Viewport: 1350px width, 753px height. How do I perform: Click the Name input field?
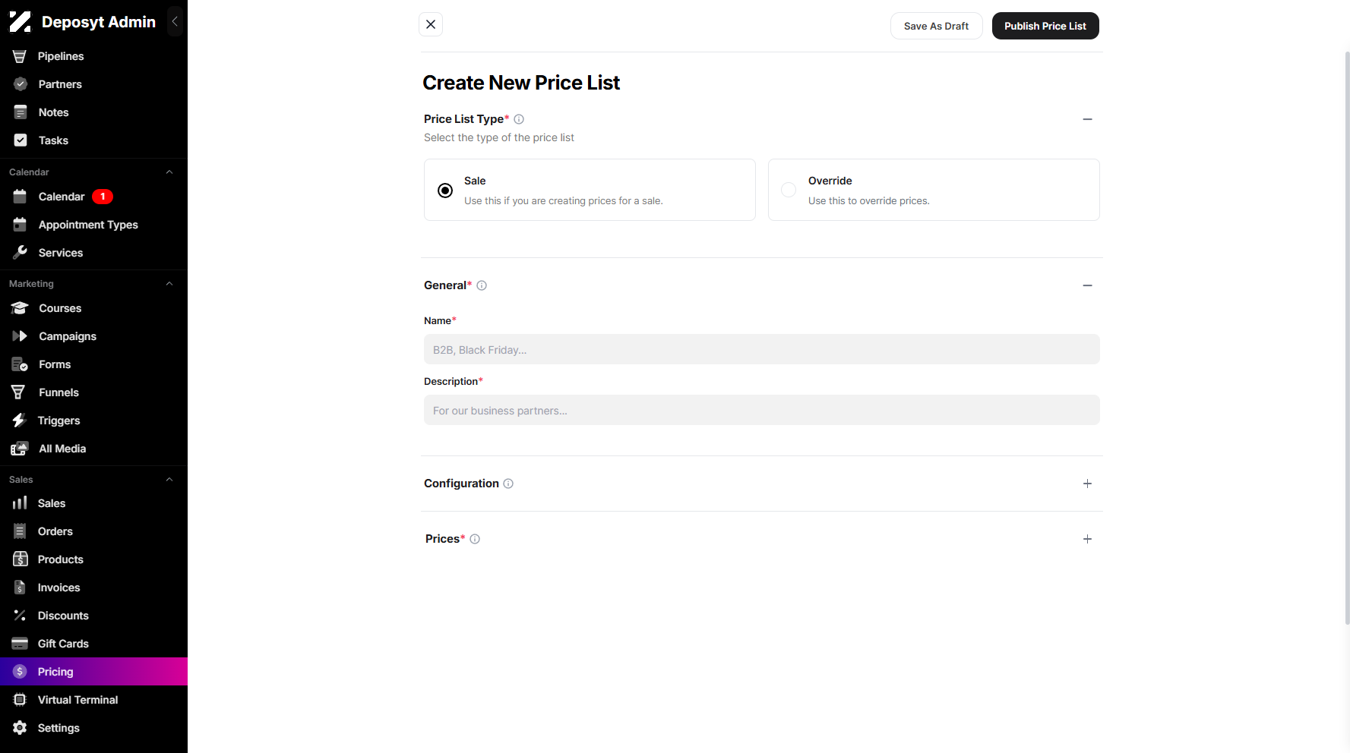click(762, 349)
